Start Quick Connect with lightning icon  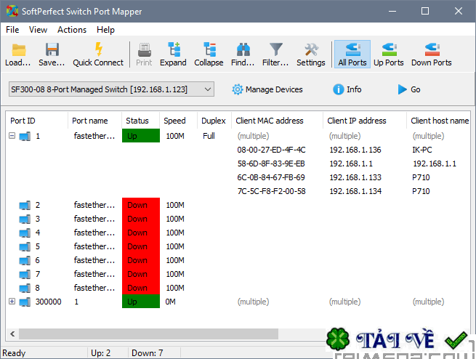(98, 55)
